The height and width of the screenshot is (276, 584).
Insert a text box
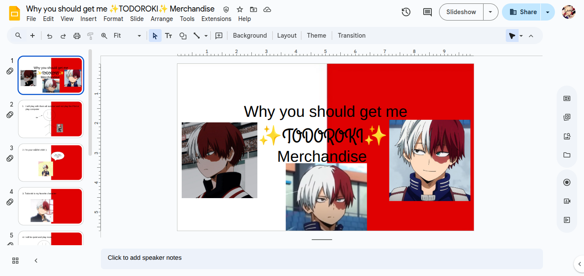pyautogui.click(x=169, y=36)
